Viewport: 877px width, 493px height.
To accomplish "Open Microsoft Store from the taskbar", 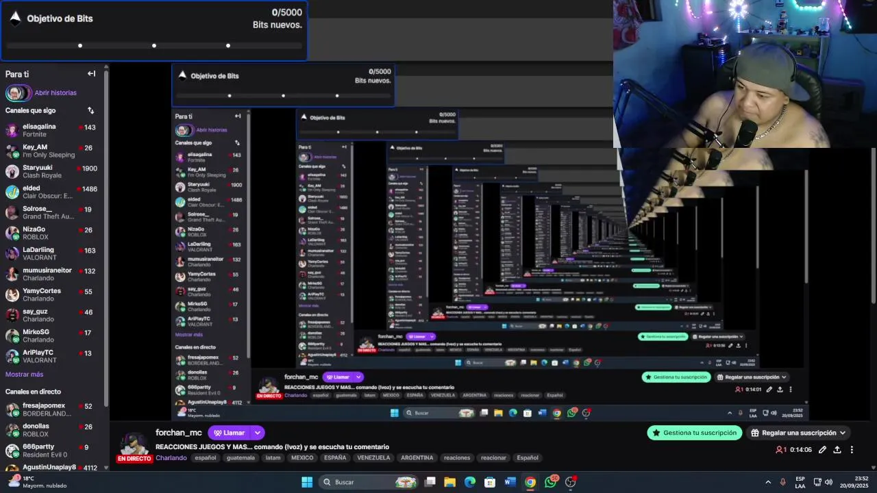I will [x=490, y=482].
